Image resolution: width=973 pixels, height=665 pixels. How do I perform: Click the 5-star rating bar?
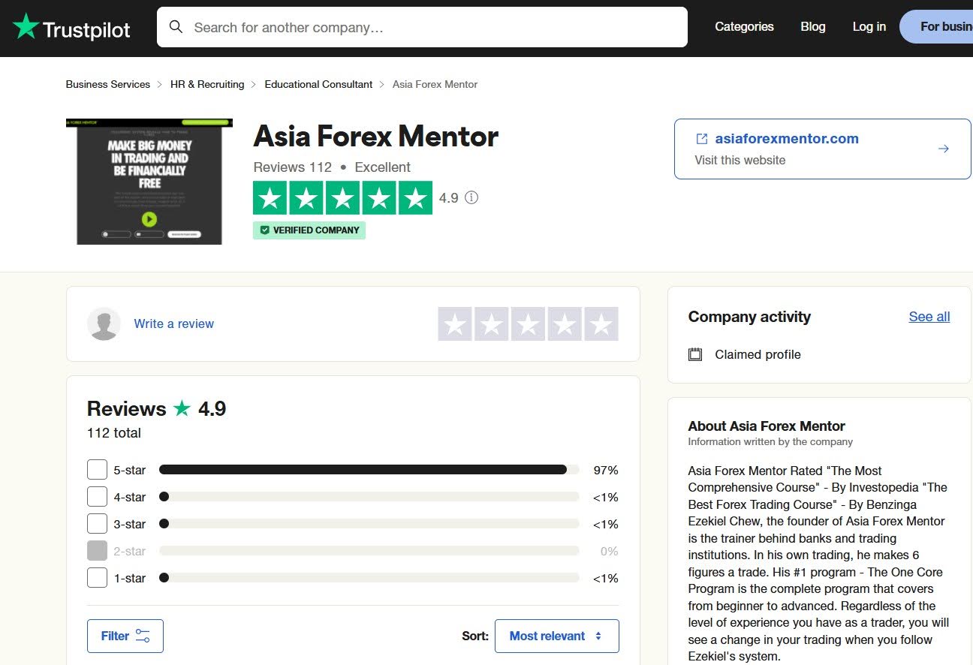click(369, 470)
